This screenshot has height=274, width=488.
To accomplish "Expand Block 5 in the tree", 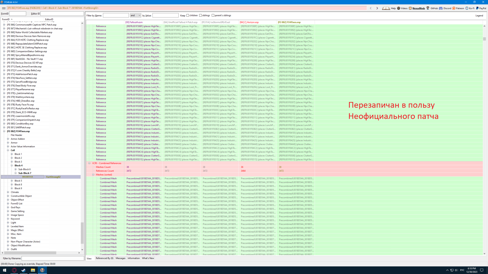I will coord(12,181).
